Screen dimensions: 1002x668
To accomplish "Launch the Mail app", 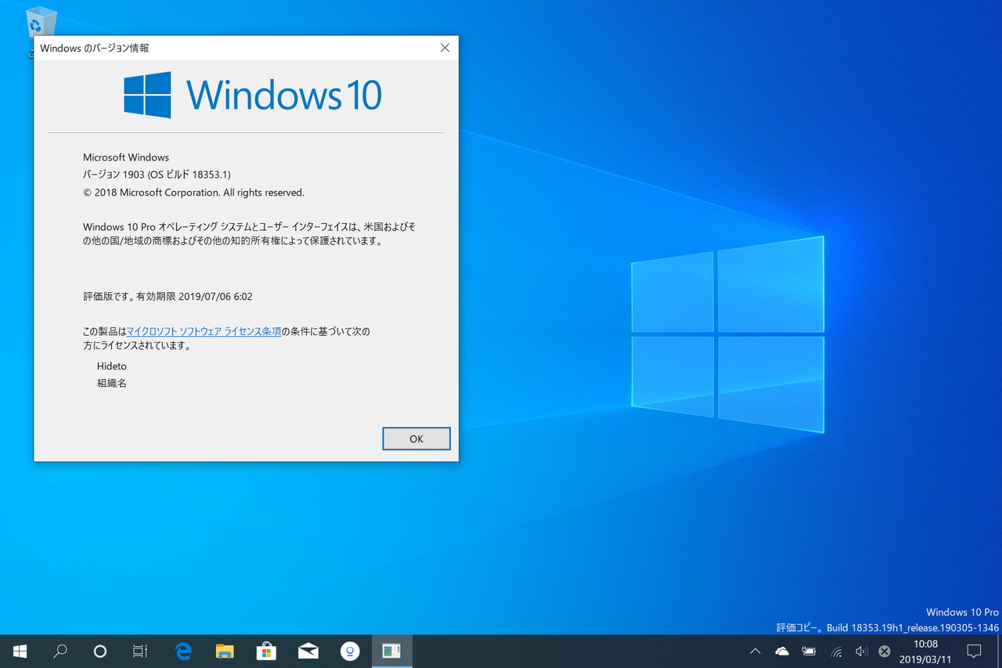I will point(308,651).
